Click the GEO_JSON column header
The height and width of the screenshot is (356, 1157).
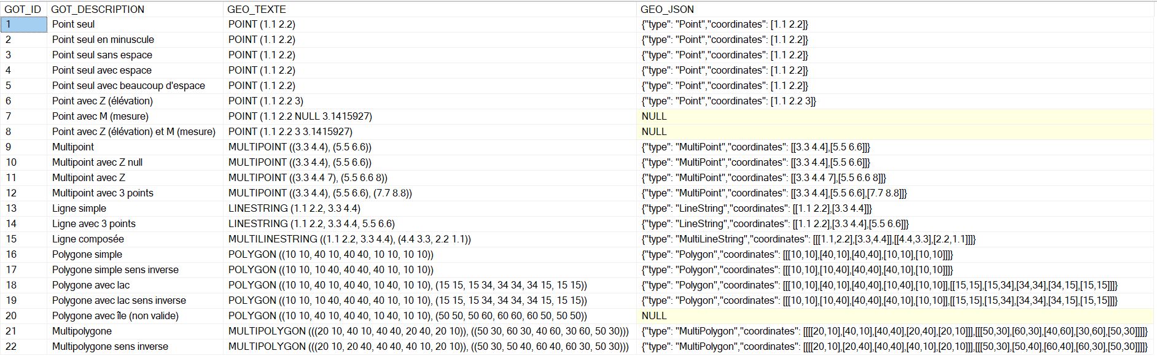point(667,9)
